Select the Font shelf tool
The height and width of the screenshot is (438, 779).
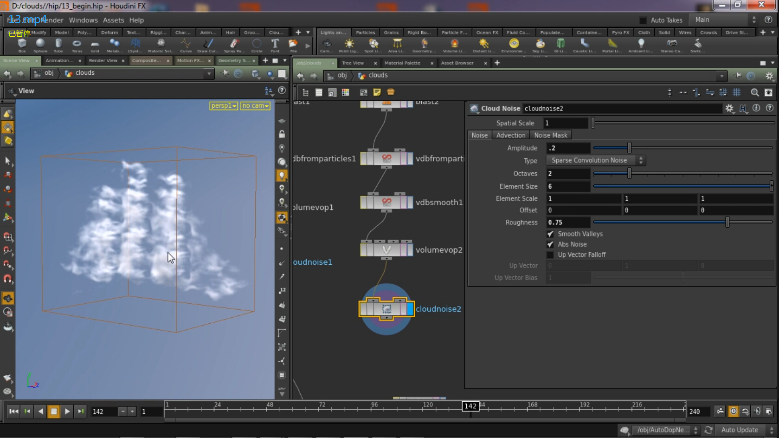point(275,45)
